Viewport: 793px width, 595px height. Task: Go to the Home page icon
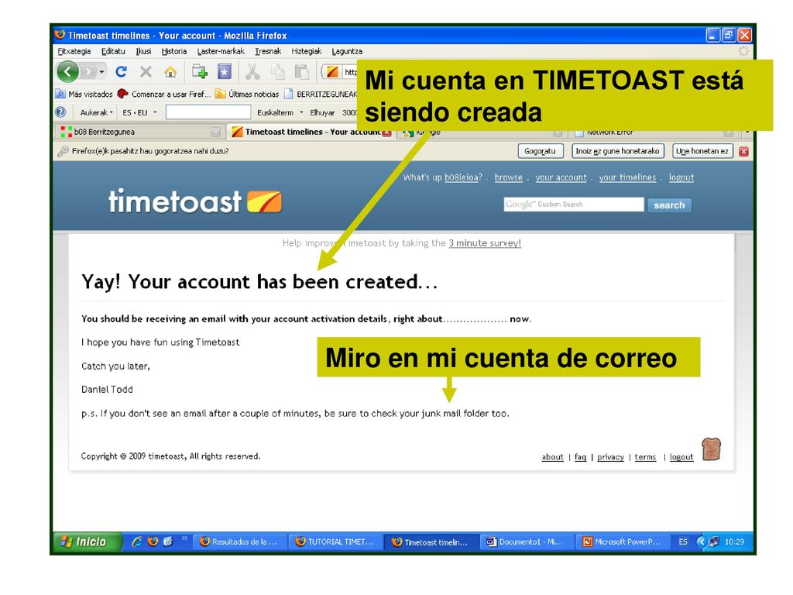pos(170,72)
